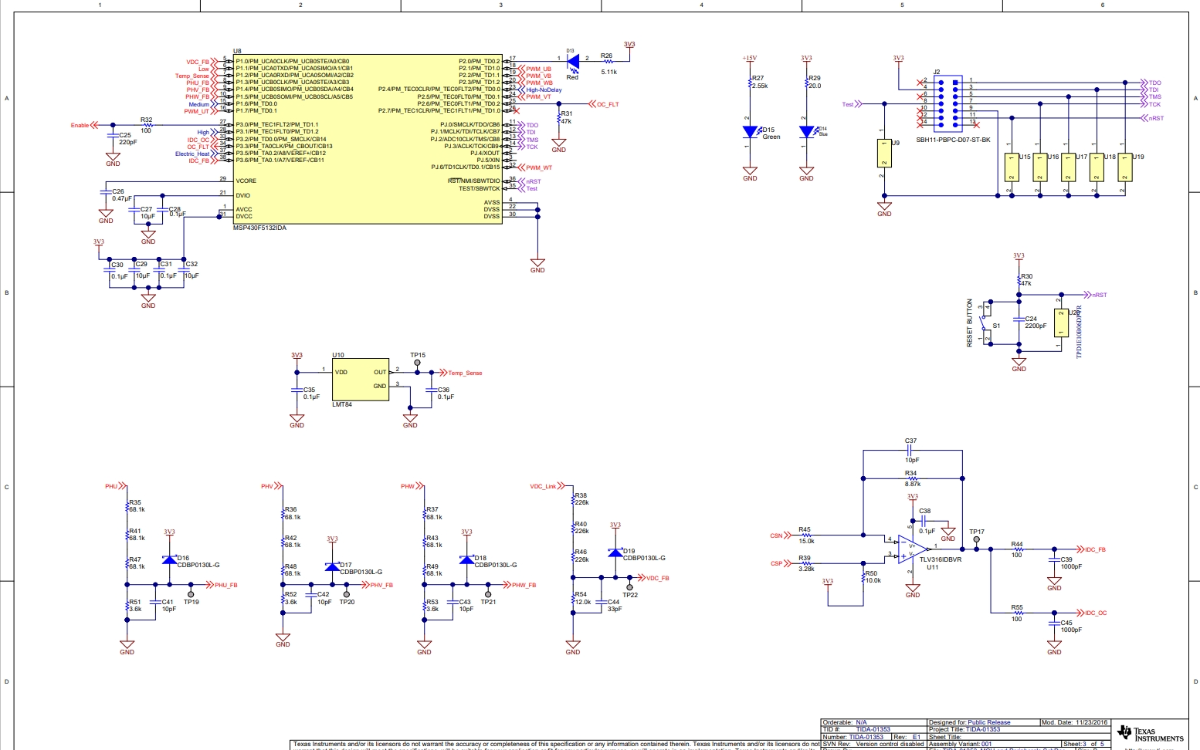Select the red LED symbol D13
Image resolution: width=1200 pixels, height=750 pixels.
(x=572, y=59)
